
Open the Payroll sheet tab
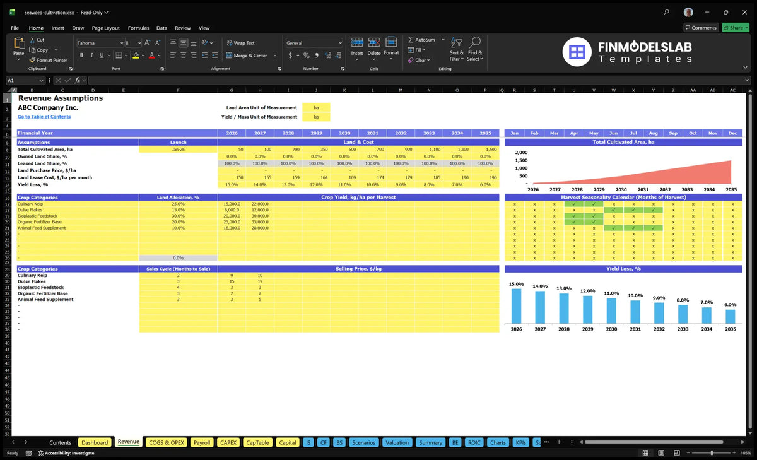point(202,442)
